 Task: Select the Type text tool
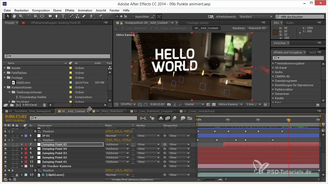click(x=63, y=16)
